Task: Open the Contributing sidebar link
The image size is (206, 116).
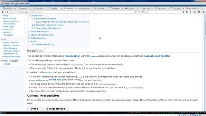Action: (10, 18)
